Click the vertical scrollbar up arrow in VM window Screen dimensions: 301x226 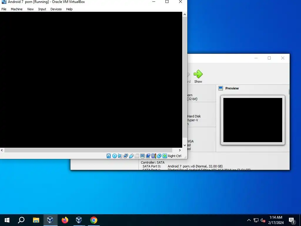185,14
